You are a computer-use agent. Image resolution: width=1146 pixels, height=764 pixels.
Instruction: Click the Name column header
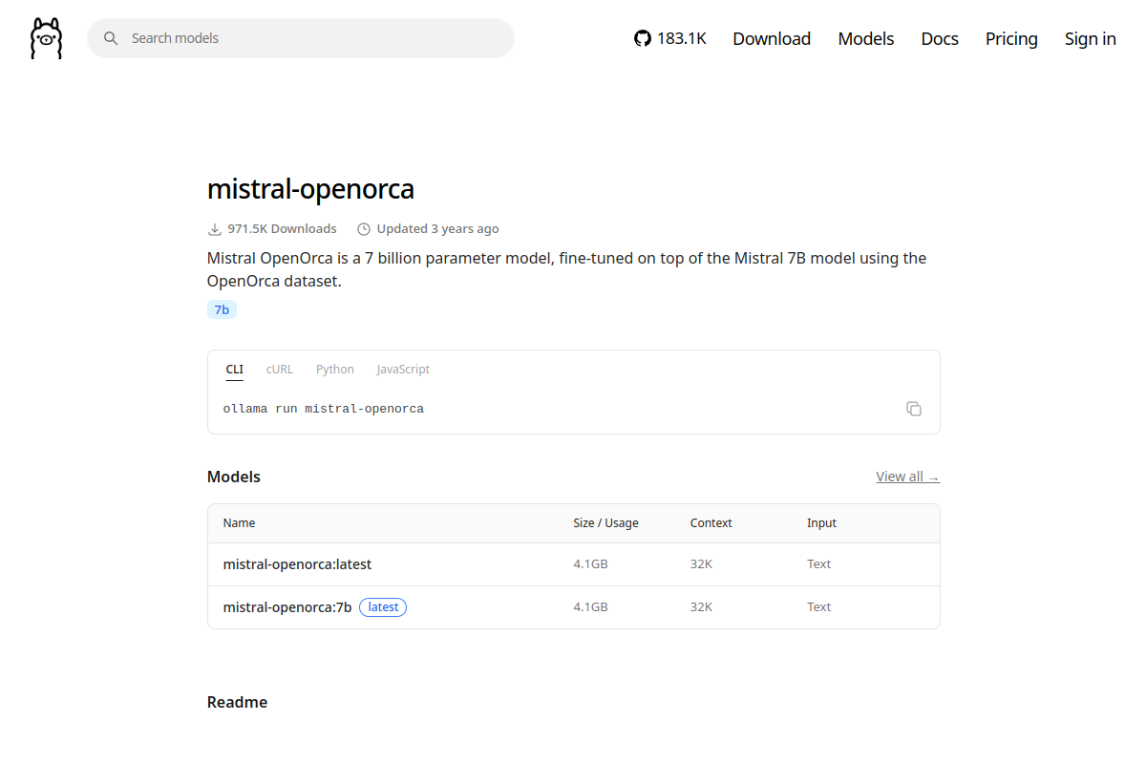[x=239, y=523]
